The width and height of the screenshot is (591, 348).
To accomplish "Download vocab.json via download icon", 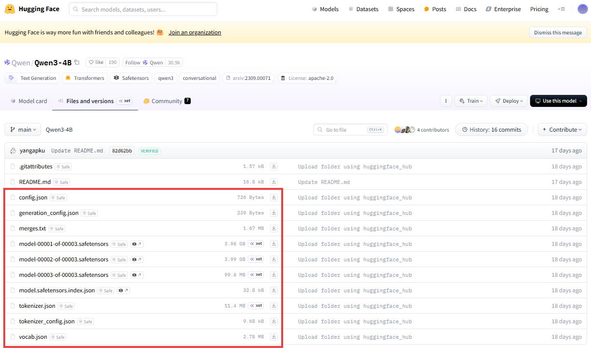I will pos(273,337).
